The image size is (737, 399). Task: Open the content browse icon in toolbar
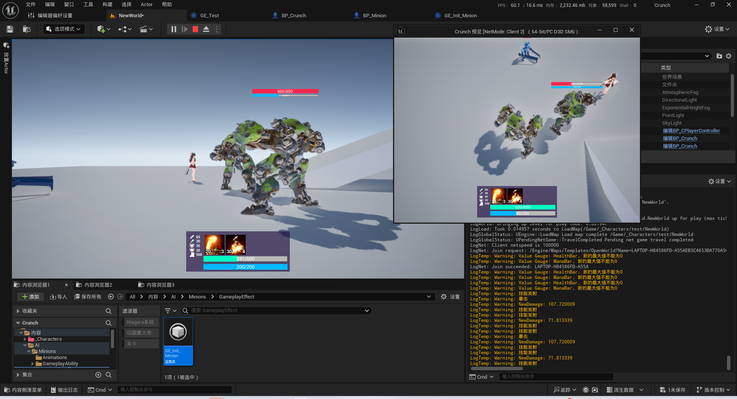[26, 29]
